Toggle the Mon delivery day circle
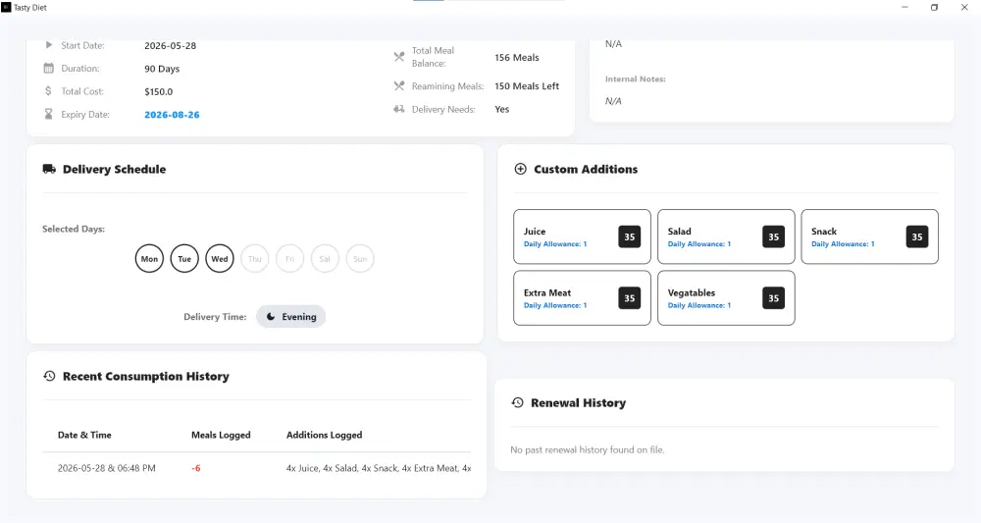 (149, 258)
